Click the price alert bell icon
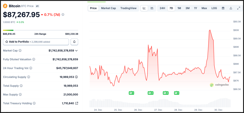Viewport: 244px width, 113px height. coord(75,42)
